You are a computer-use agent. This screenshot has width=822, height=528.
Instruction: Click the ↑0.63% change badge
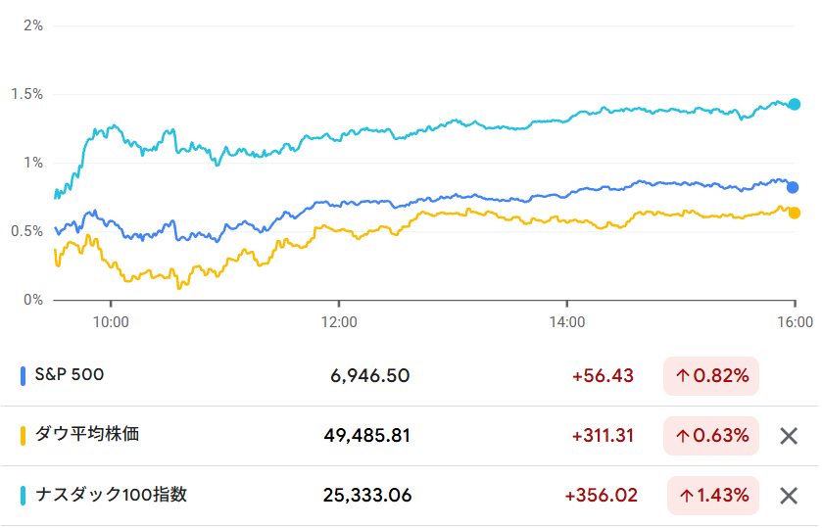coord(711,435)
